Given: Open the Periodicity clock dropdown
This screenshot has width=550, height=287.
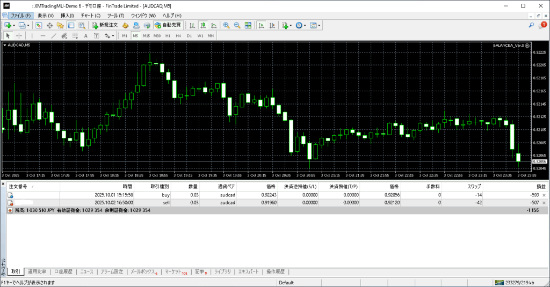Looking at the screenshot, I should 305,25.
